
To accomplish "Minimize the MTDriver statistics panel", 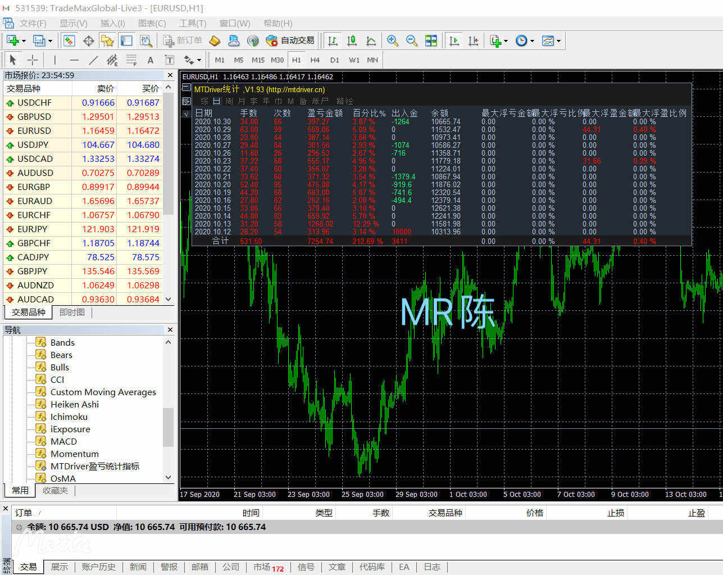I will click(187, 88).
